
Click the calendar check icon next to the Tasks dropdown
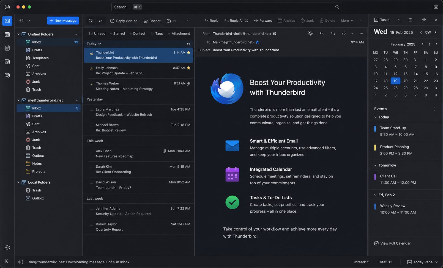pyautogui.click(x=410, y=20)
